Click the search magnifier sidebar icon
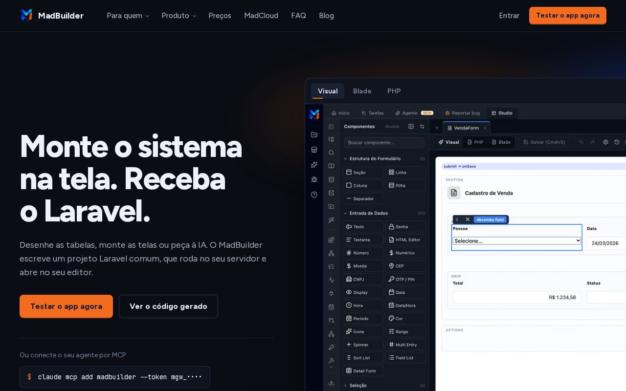Viewport: 626px width, 391px height. [331, 152]
